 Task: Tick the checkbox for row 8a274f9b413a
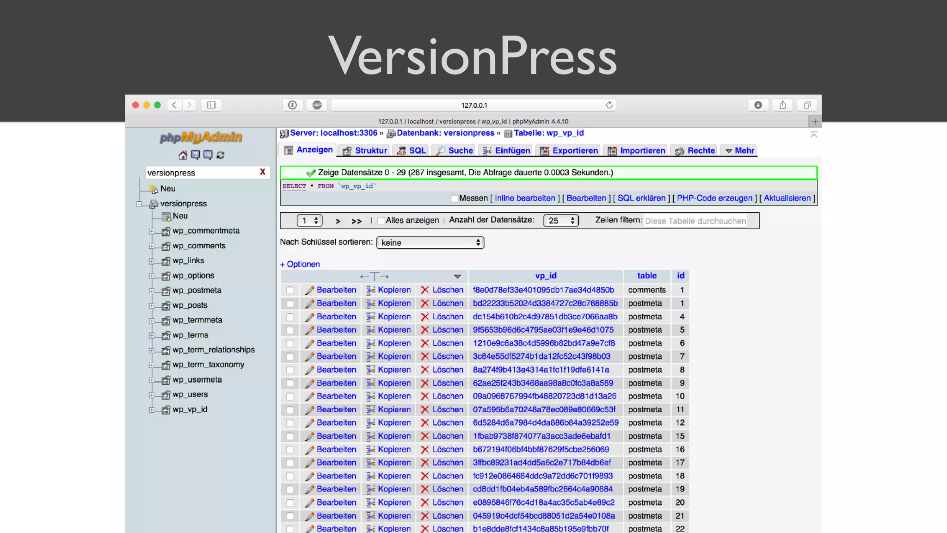point(290,370)
